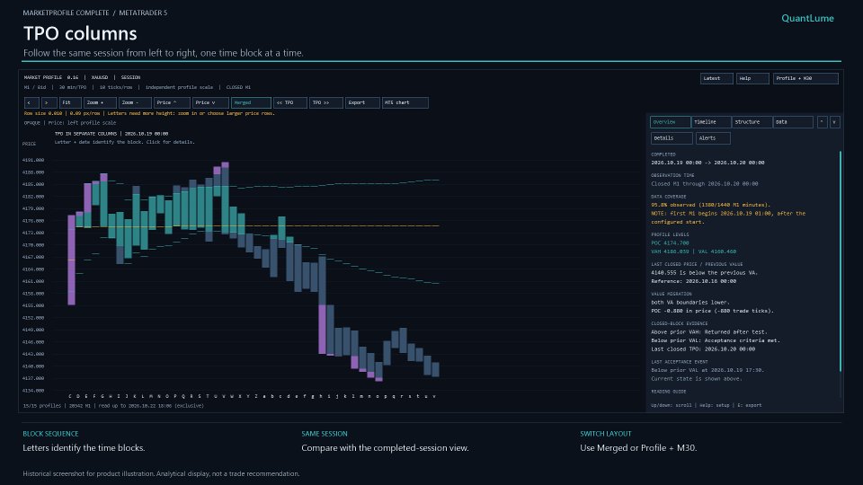The image size is (863, 485).
Task: Open the Help button
Action: coord(752,79)
